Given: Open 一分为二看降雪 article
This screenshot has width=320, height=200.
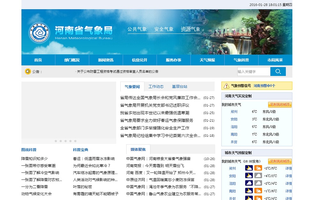Looking at the screenshot, I should pyautogui.click(x=35, y=187).
